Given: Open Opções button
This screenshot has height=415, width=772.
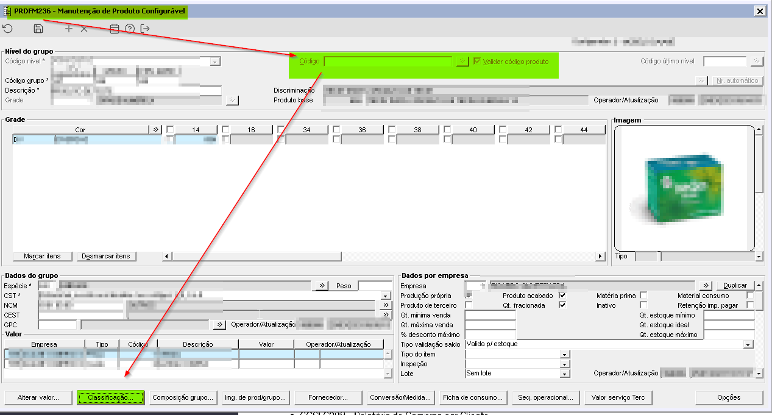Looking at the screenshot, I should tap(729, 398).
